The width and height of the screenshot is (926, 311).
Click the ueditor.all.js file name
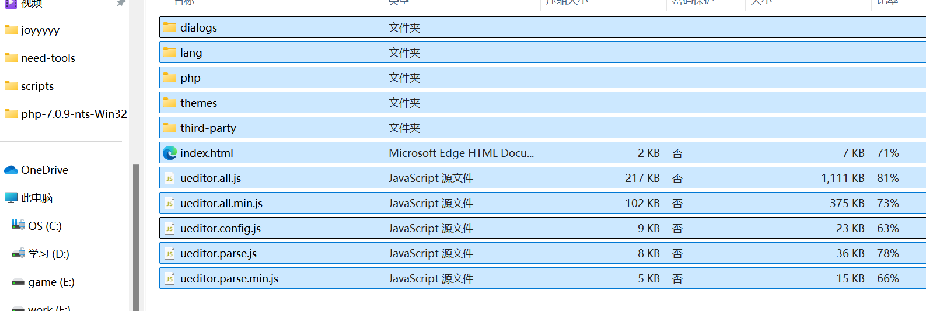point(211,178)
